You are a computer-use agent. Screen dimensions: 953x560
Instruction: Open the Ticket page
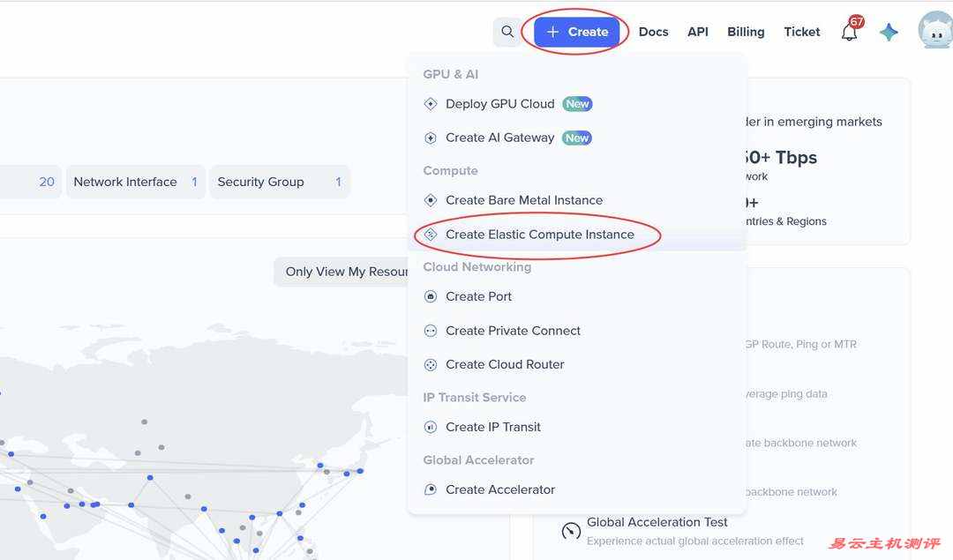point(801,32)
